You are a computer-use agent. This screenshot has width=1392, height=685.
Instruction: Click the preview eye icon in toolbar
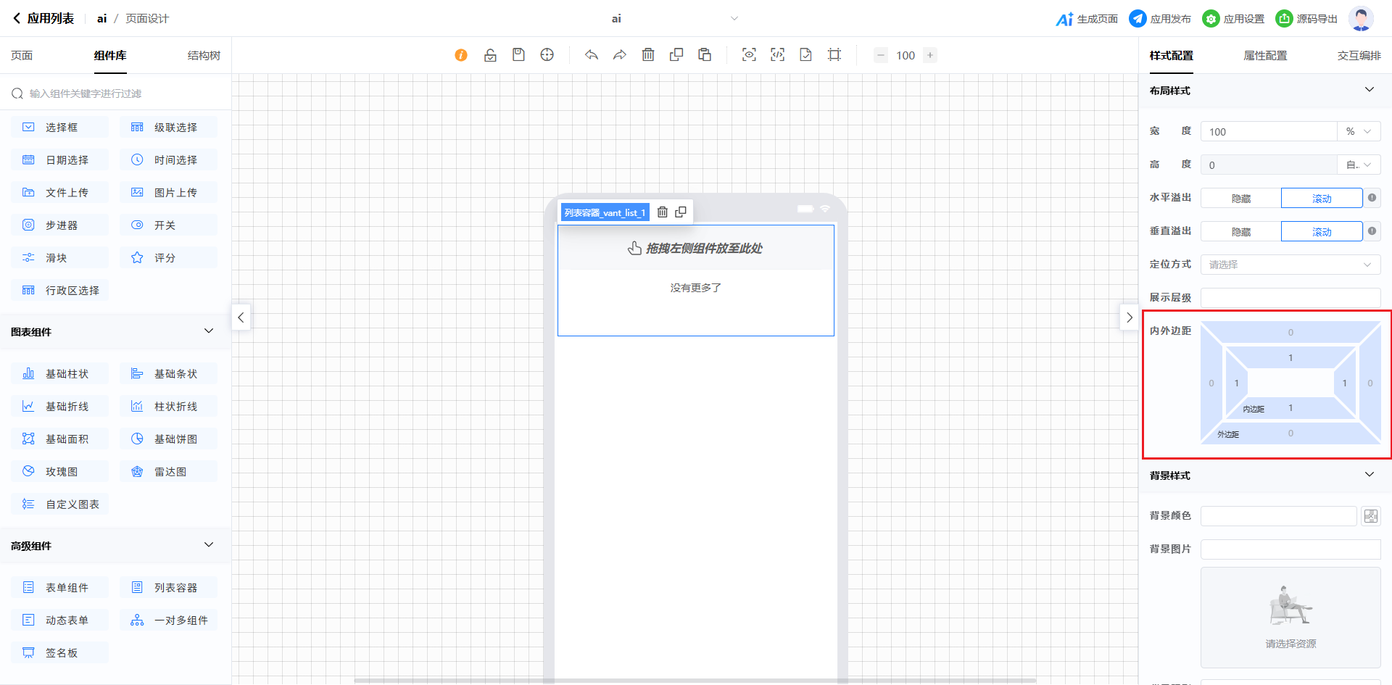click(x=749, y=55)
